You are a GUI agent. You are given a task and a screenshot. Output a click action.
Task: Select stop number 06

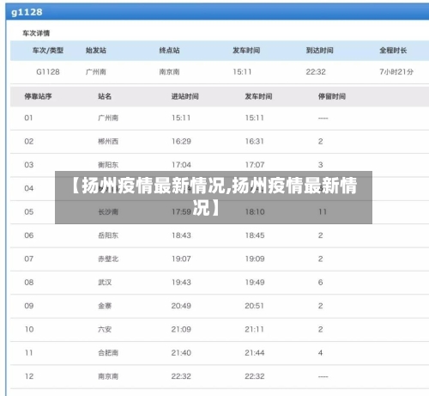pyautogui.click(x=29, y=235)
